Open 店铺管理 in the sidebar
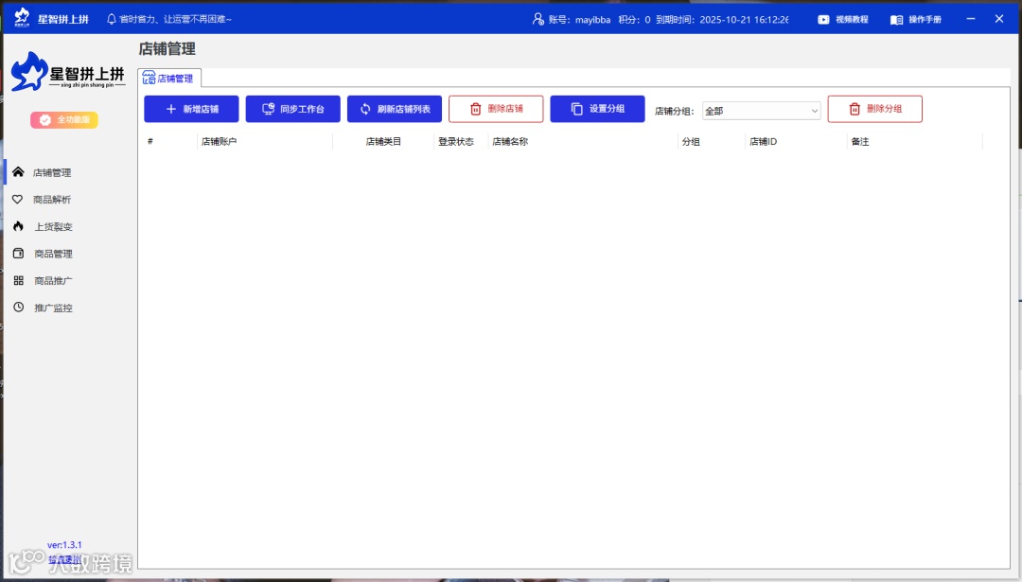 click(52, 173)
